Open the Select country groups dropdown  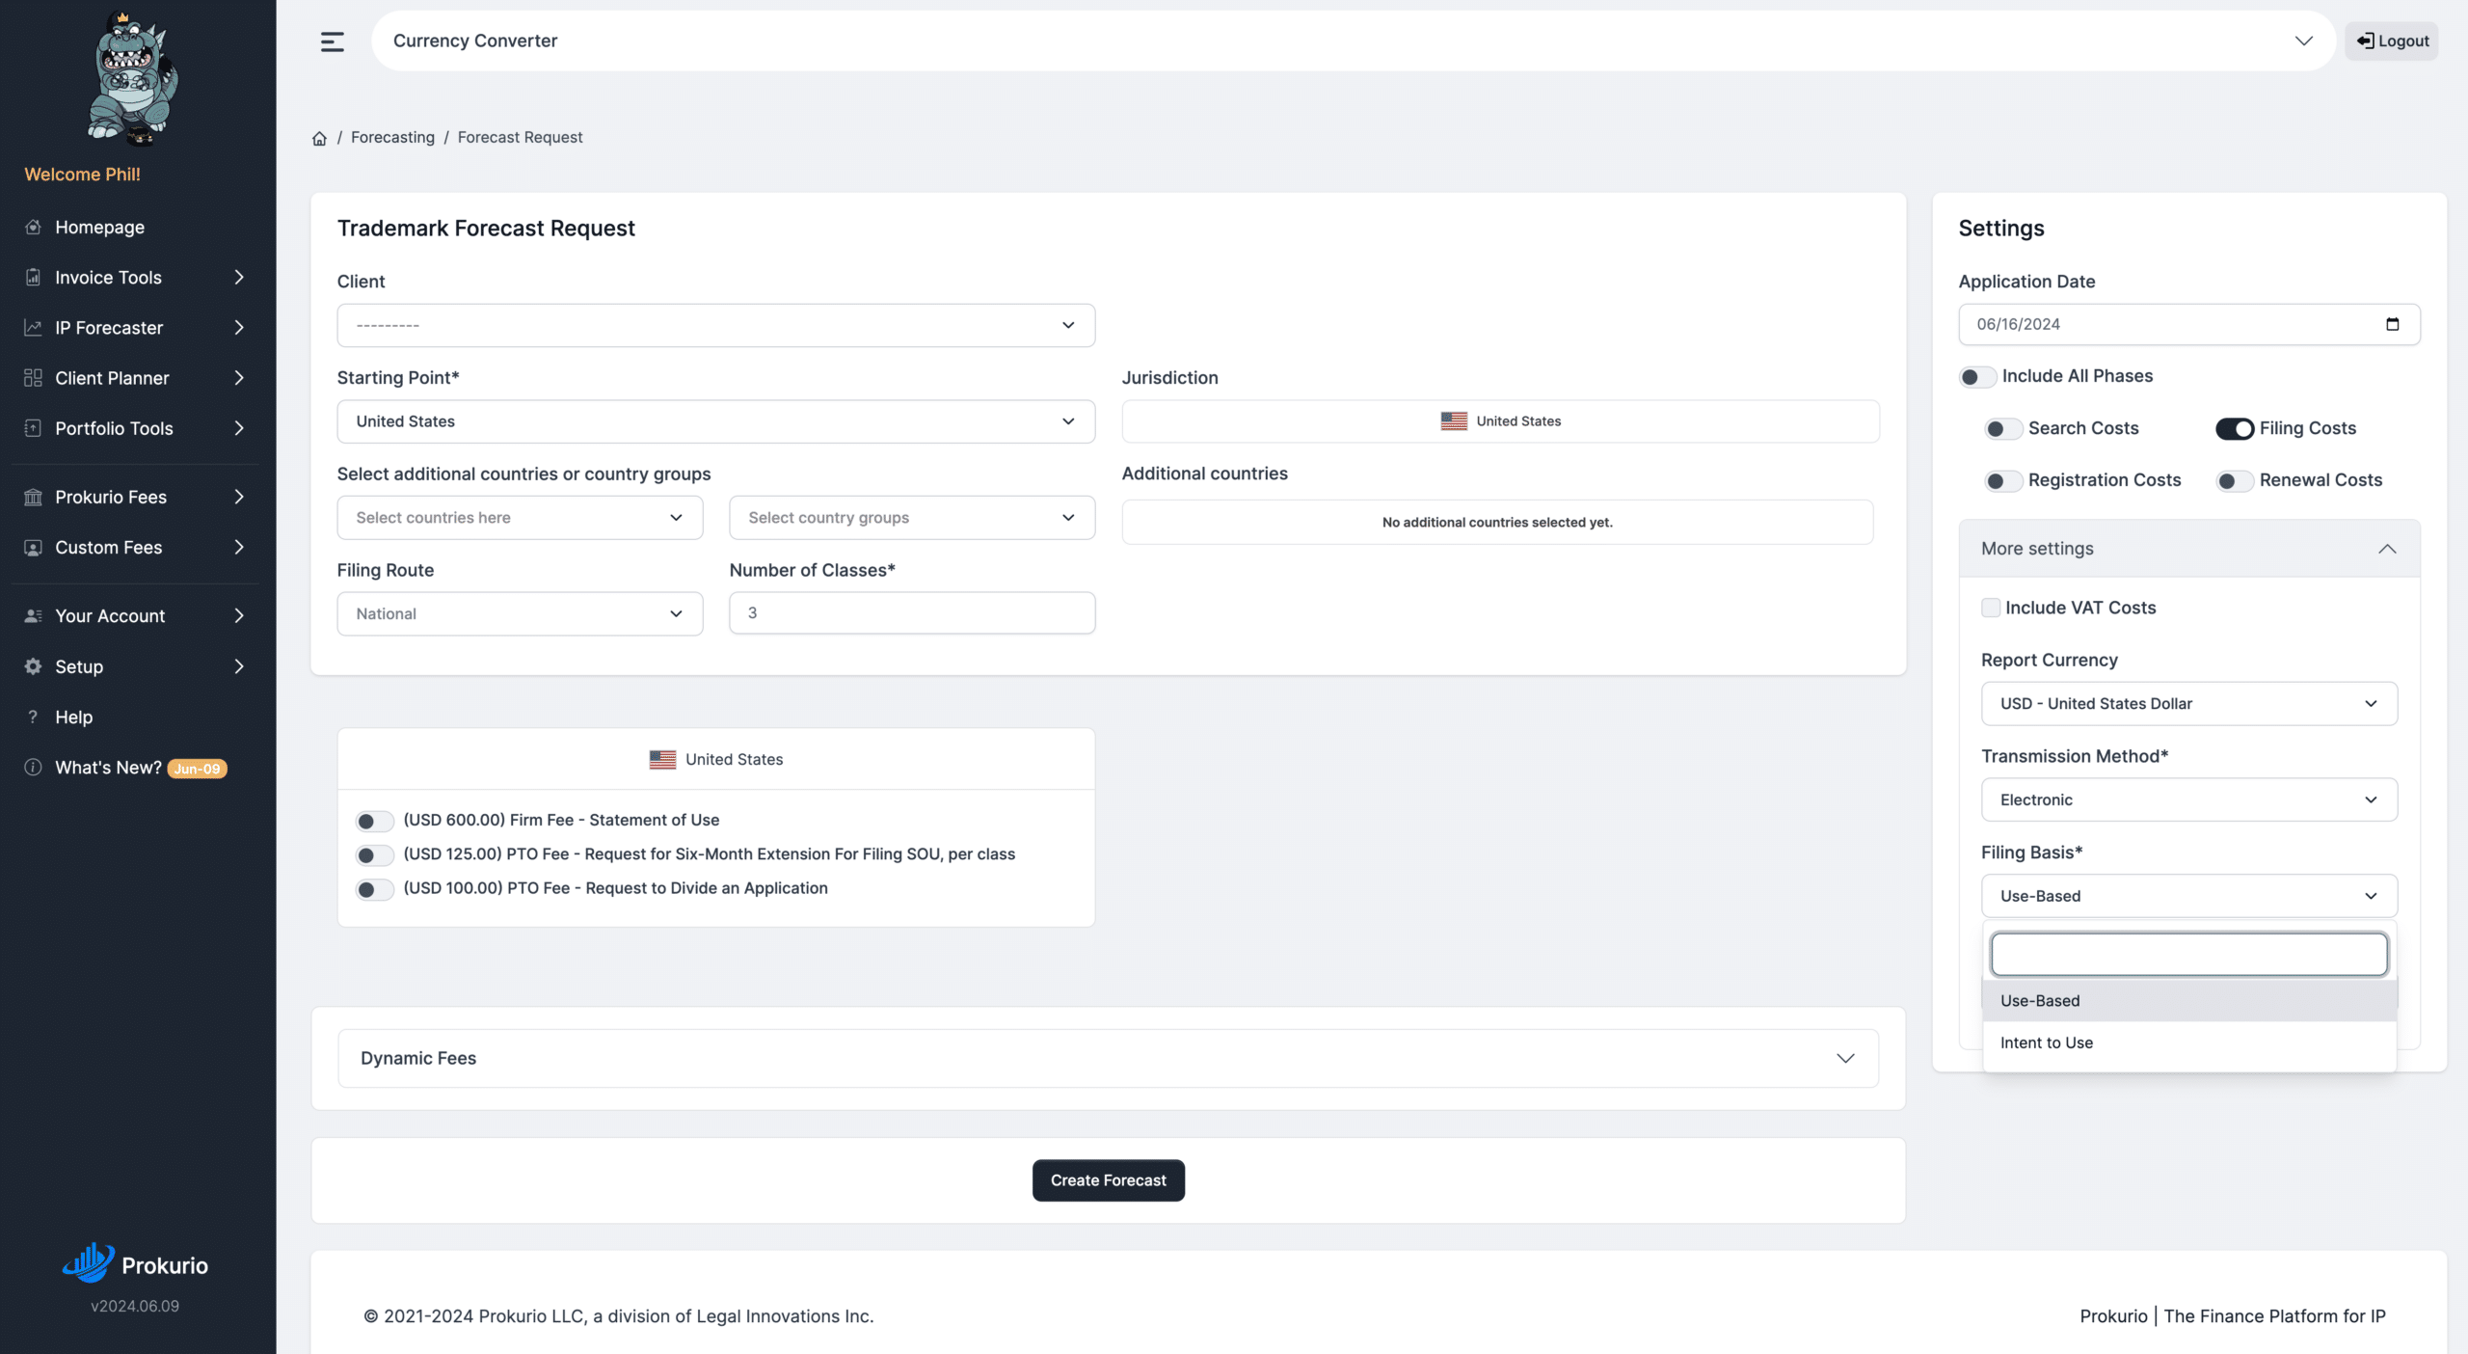point(912,518)
